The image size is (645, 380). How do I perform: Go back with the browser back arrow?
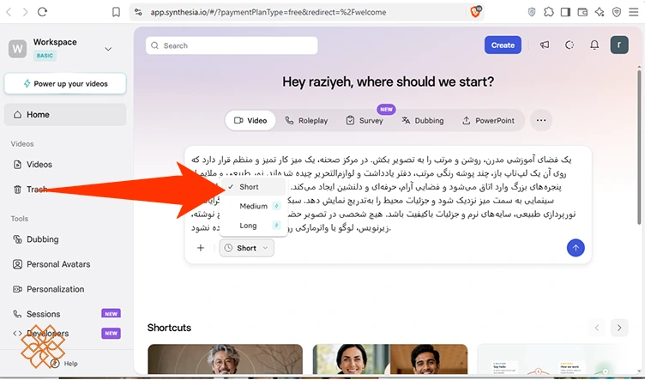(x=9, y=12)
